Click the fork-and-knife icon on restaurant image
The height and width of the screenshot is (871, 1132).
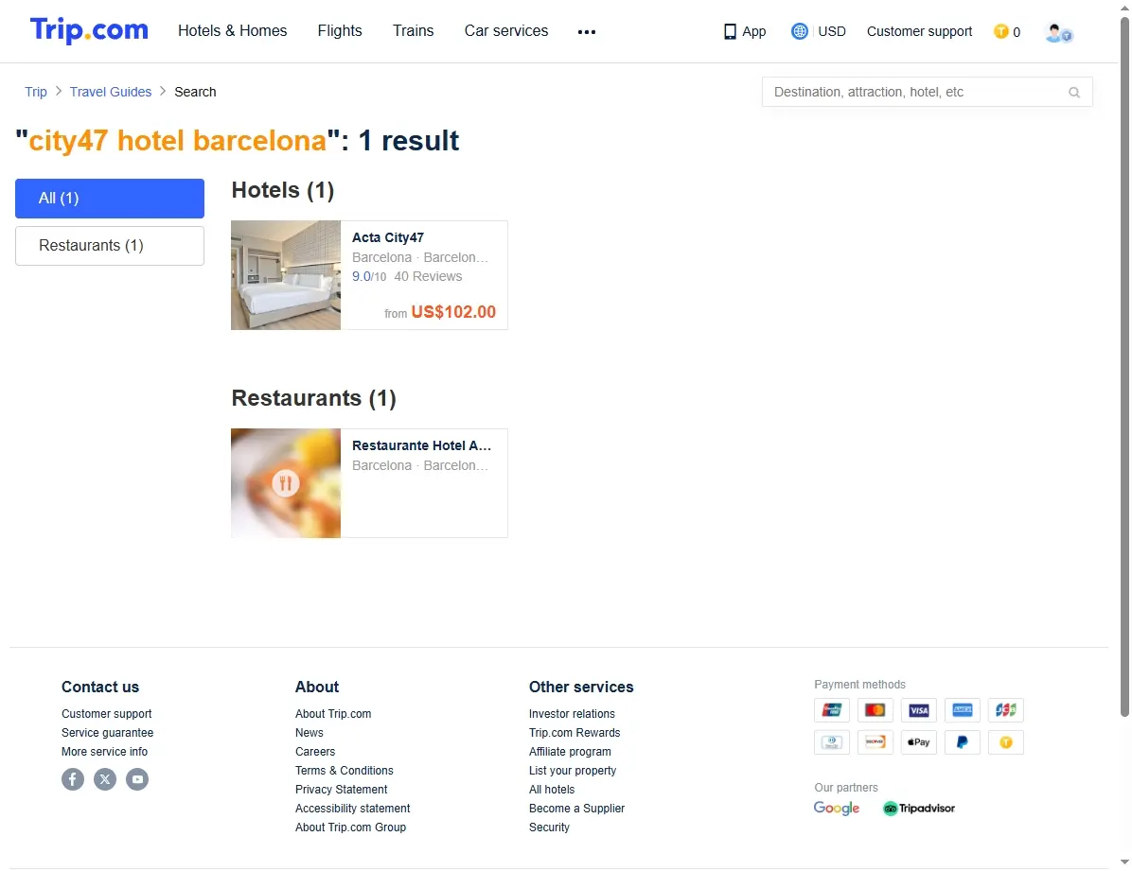tap(285, 482)
